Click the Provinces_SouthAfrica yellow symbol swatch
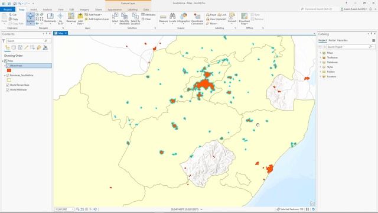378x213 pixels. tap(9, 80)
